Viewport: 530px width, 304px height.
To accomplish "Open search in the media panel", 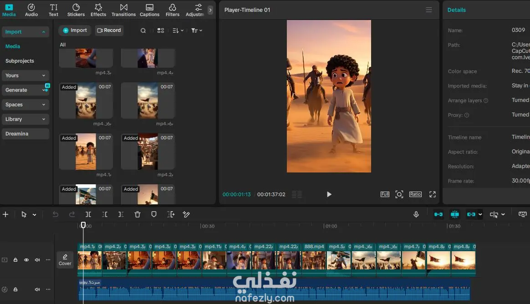I will click(143, 30).
